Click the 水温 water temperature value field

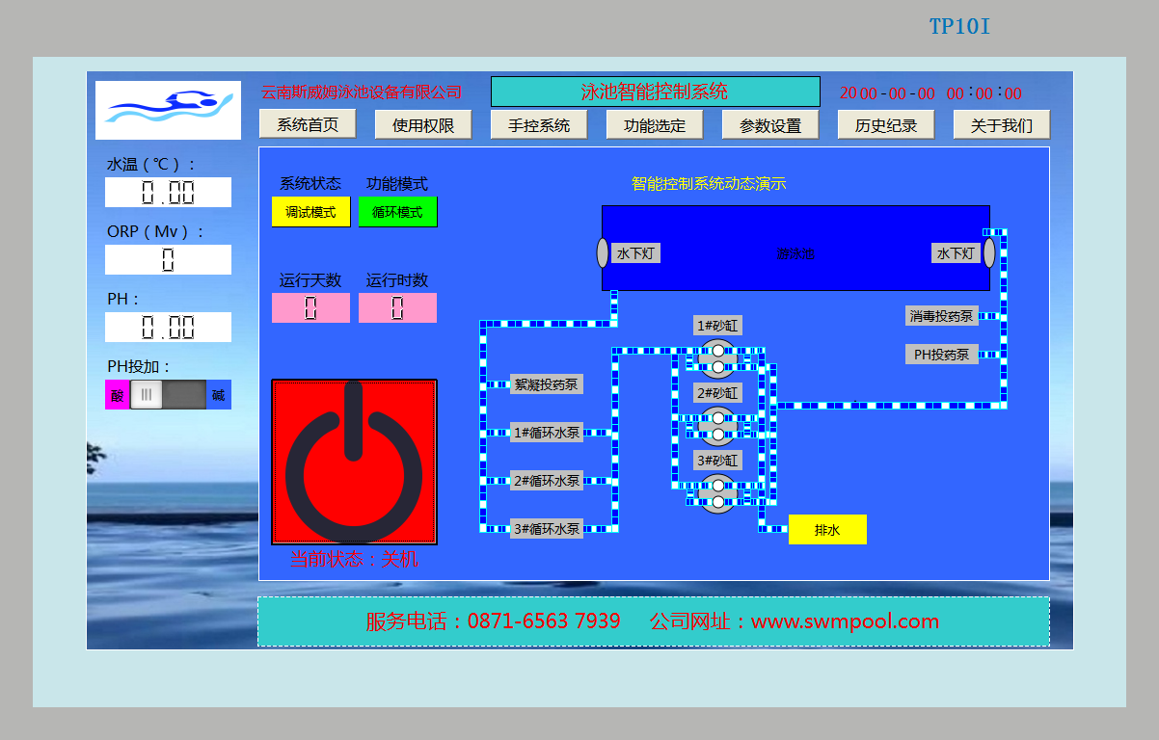[168, 193]
